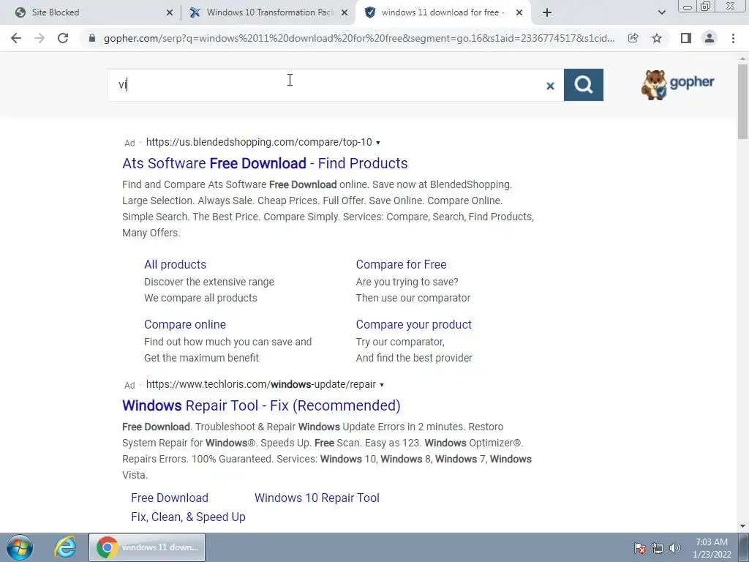Open Compare online sitelink
Viewport: 749px width, 562px height.
tap(185, 324)
